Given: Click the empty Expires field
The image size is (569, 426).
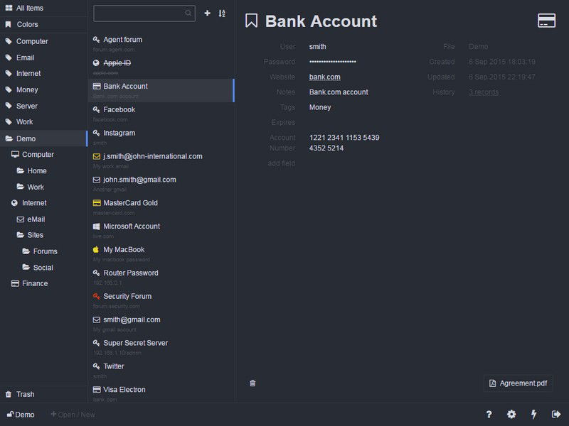Looking at the screenshot, I should 363,122.
